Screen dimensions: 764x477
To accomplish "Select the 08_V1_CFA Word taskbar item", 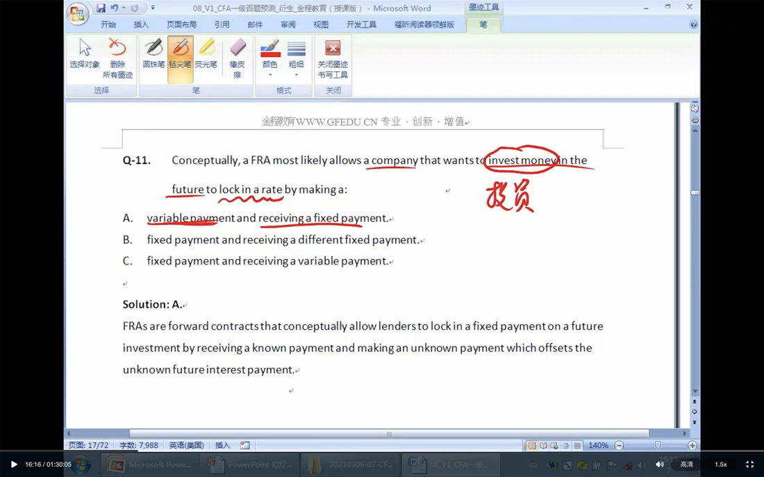I will (451, 465).
